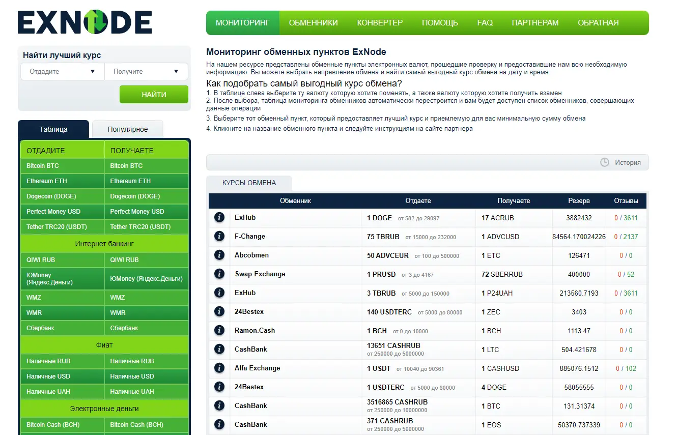677x435 pixels.
Task: Select Dogecoin (DOGE) in ОТДАДИТЕ column
Action: tap(62, 196)
